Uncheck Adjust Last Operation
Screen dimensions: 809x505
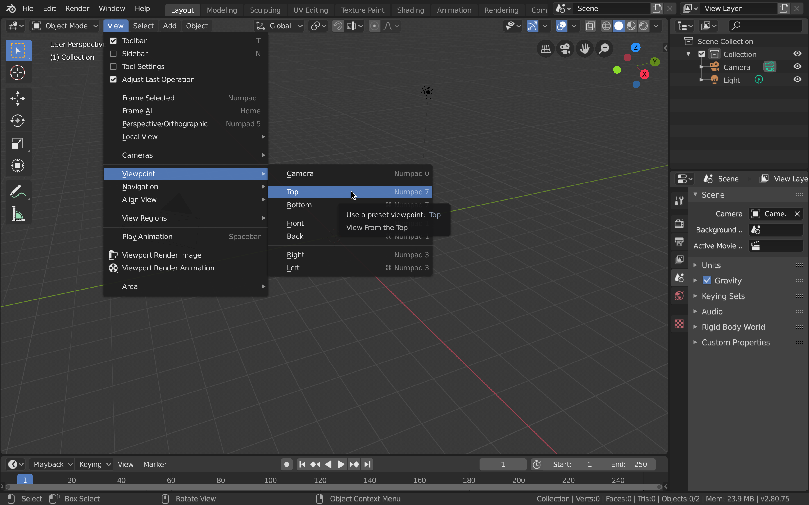coord(113,79)
